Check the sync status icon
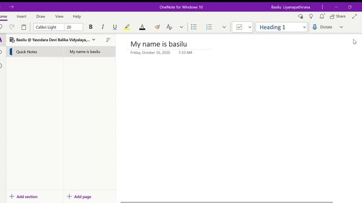The width and height of the screenshot is (362, 203). [x=300, y=16]
